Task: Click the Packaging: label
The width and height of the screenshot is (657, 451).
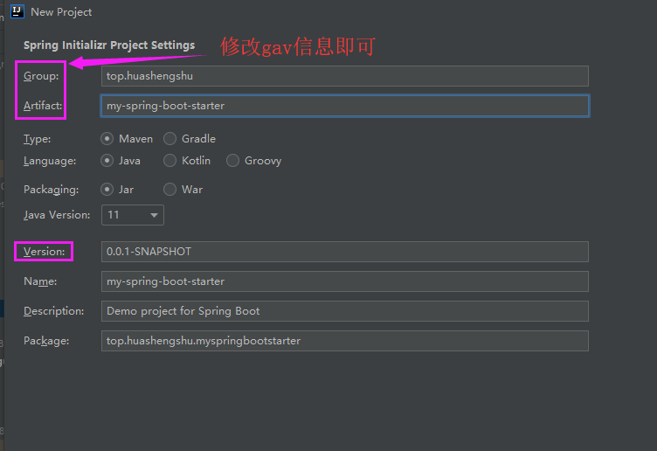Action: click(x=52, y=190)
